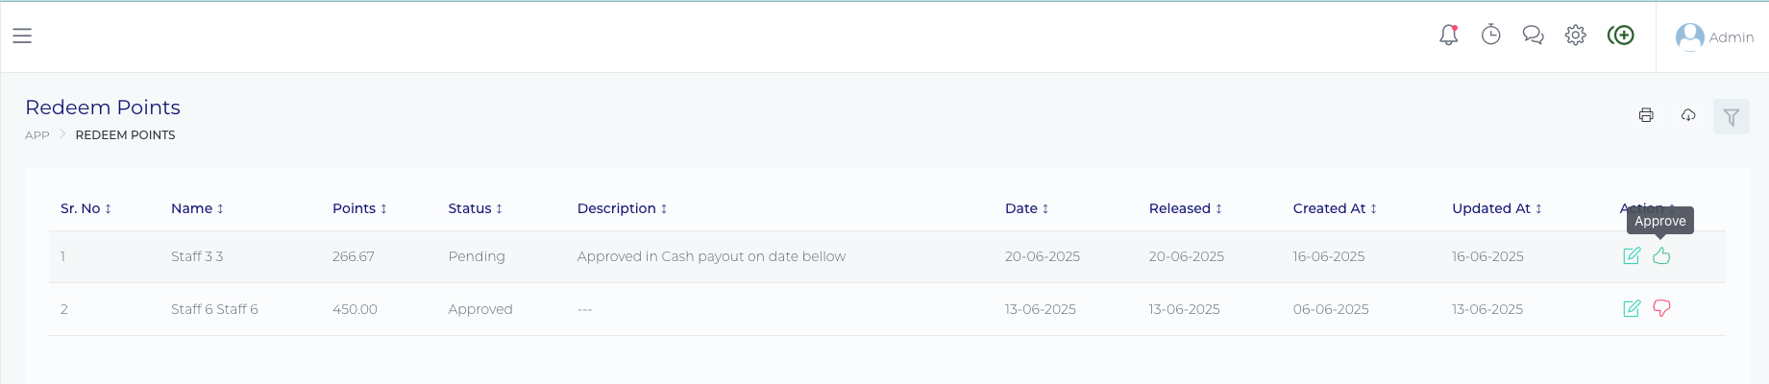The width and height of the screenshot is (1769, 384).
Task: Edit the Staff 3 3 redeem entry
Action: point(1632,255)
